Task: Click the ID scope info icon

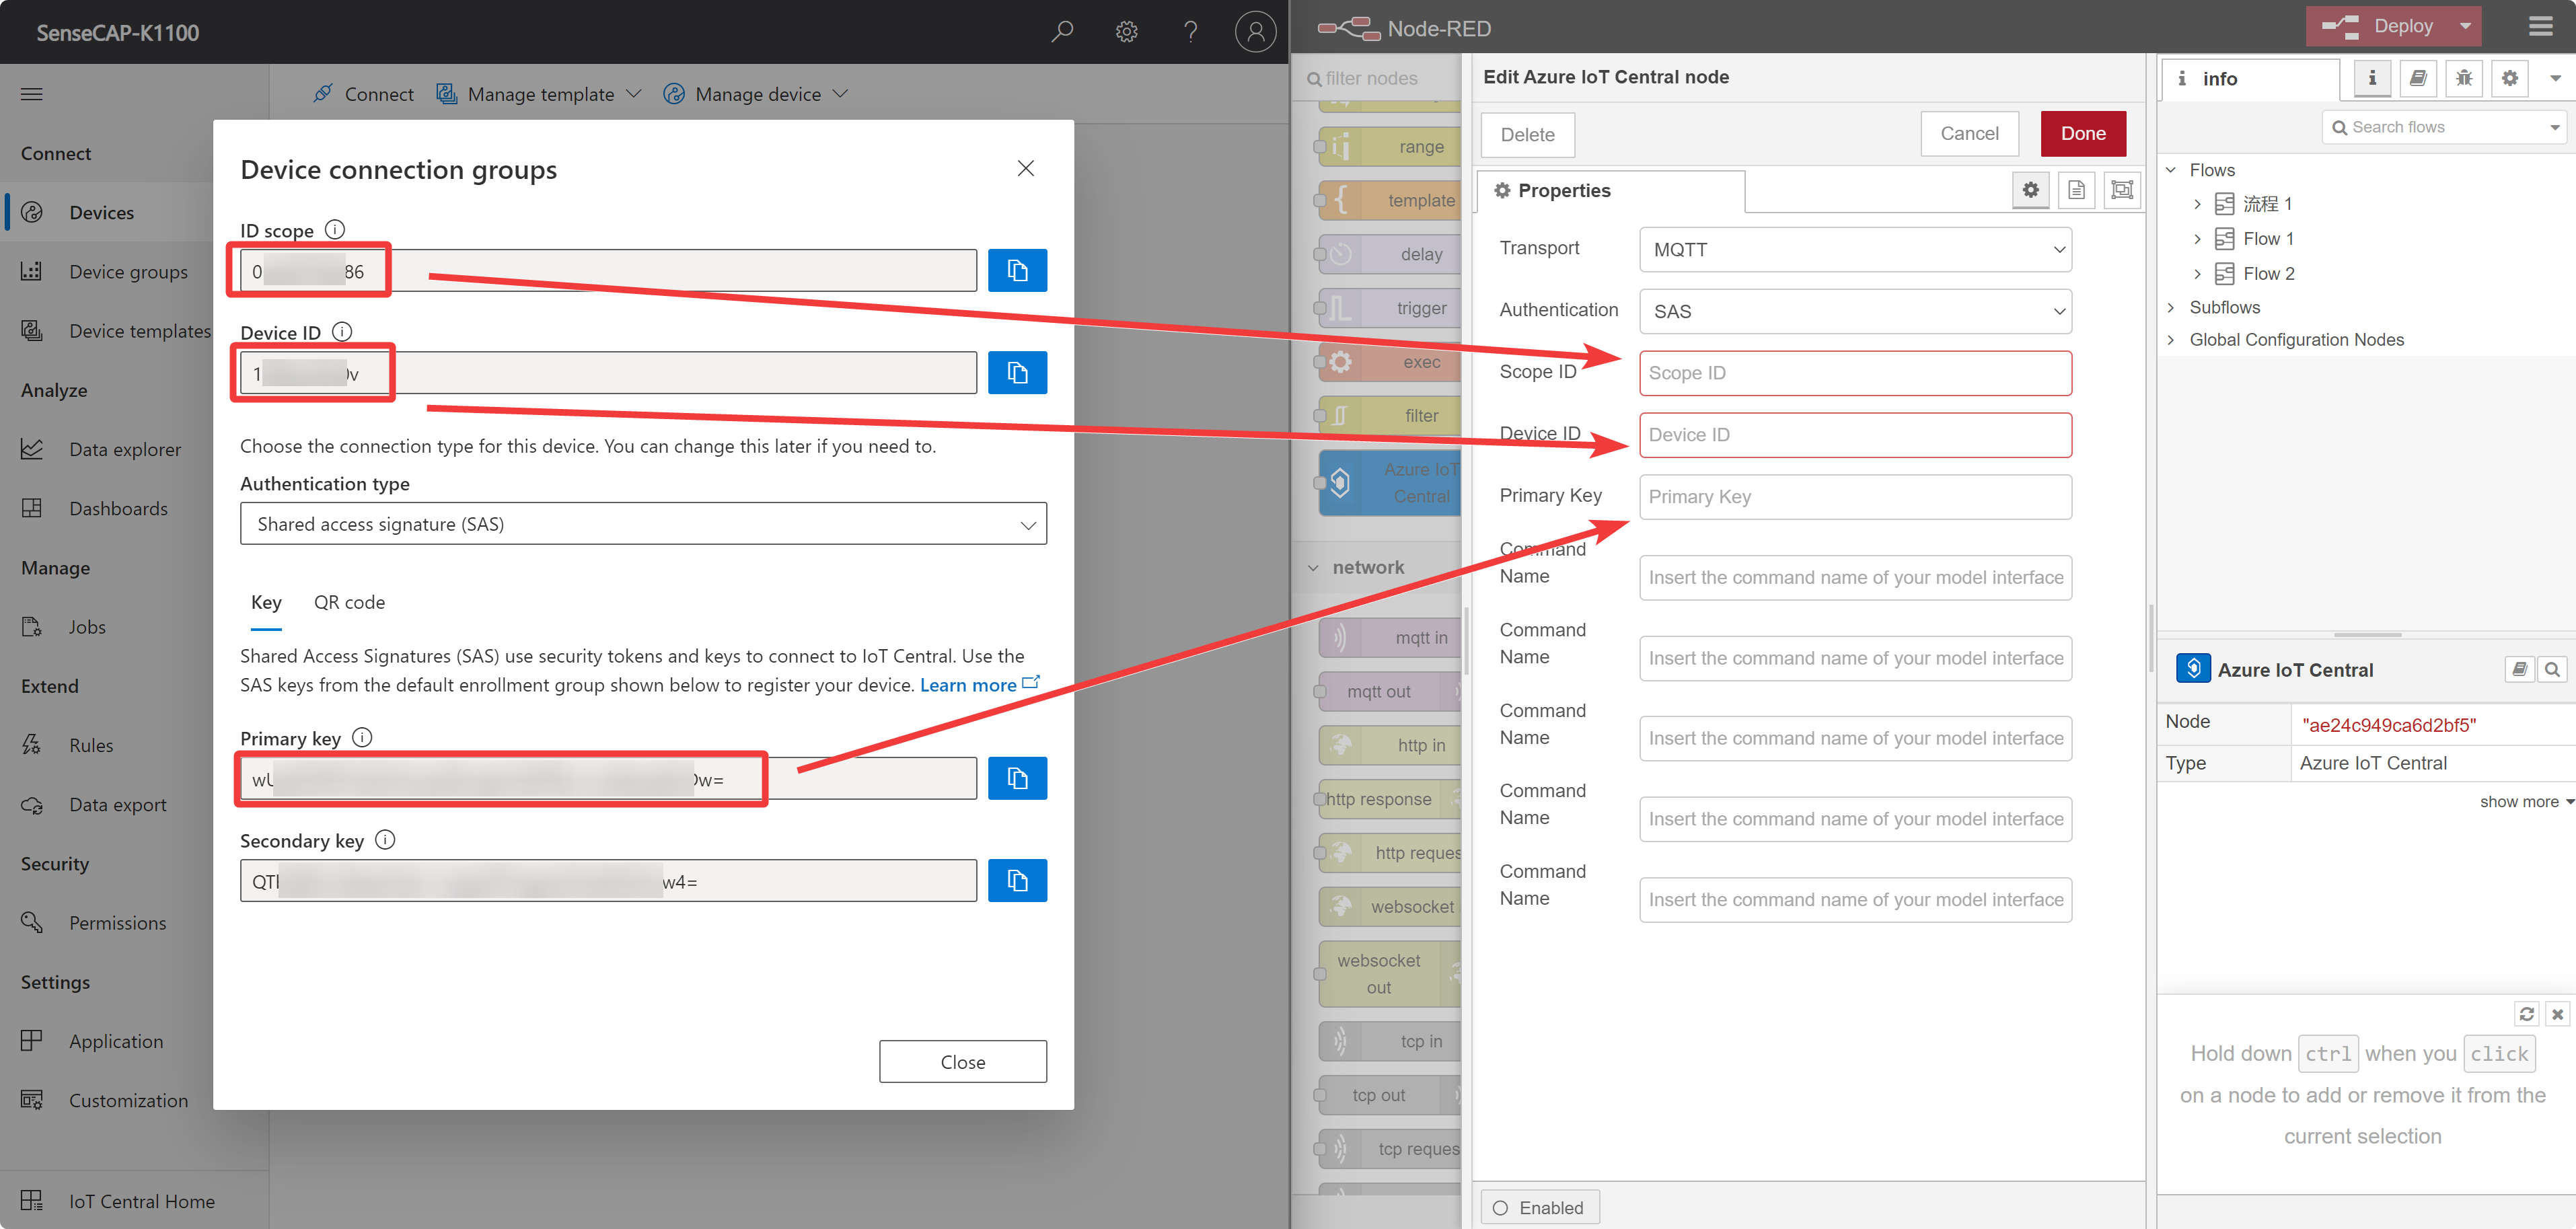Action: click(336, 229)
